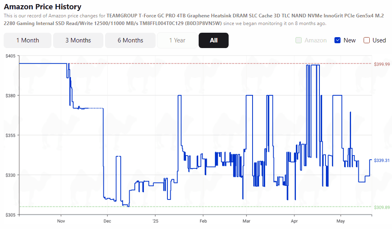Click the $305 y-axis label
The image size is (392, 229).
click(11, 215)
